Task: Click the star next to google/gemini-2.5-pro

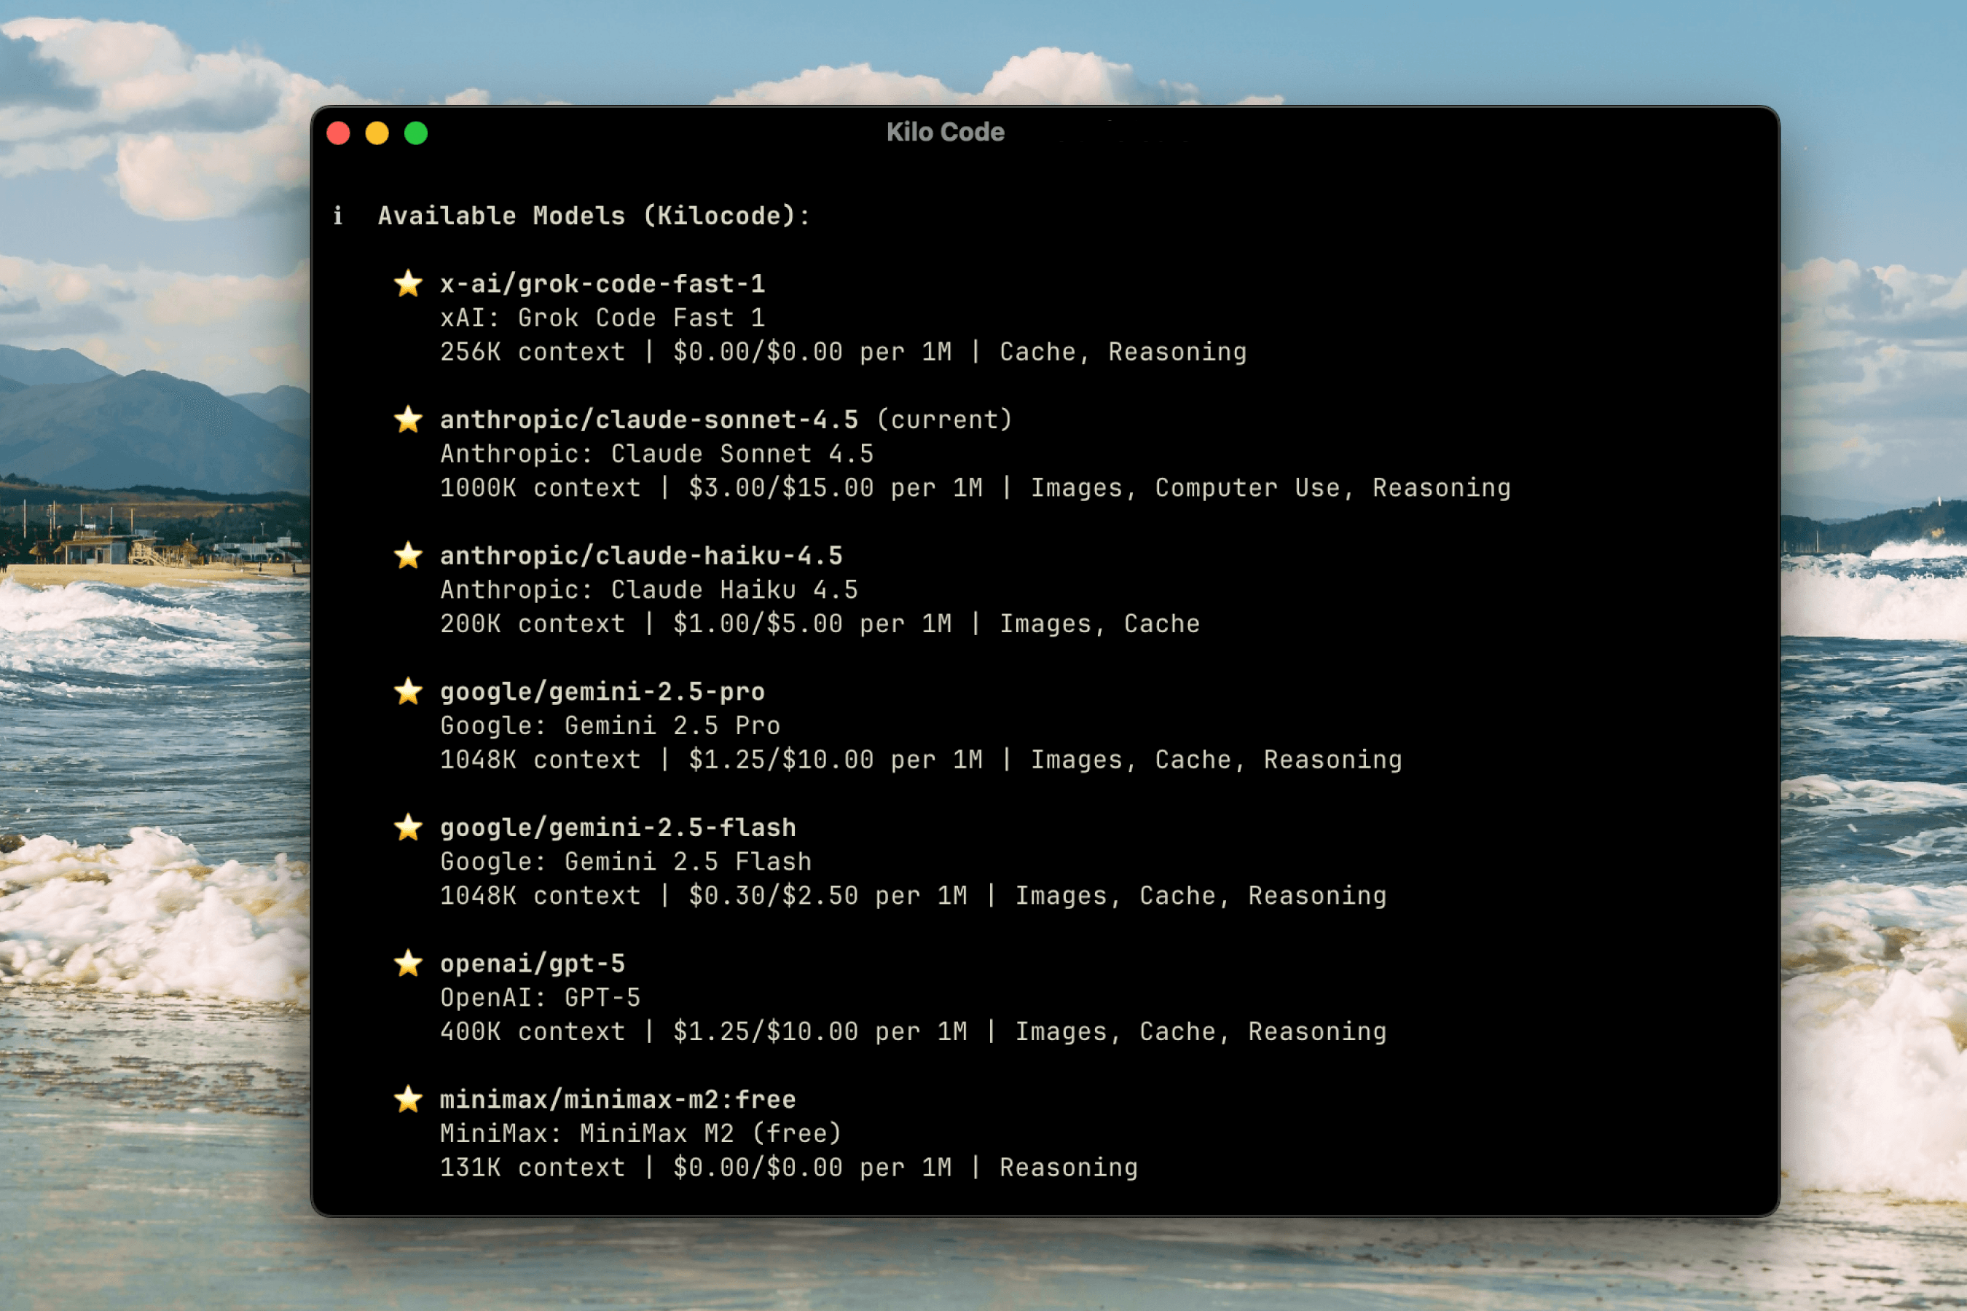Action: (x=409, y=693)
